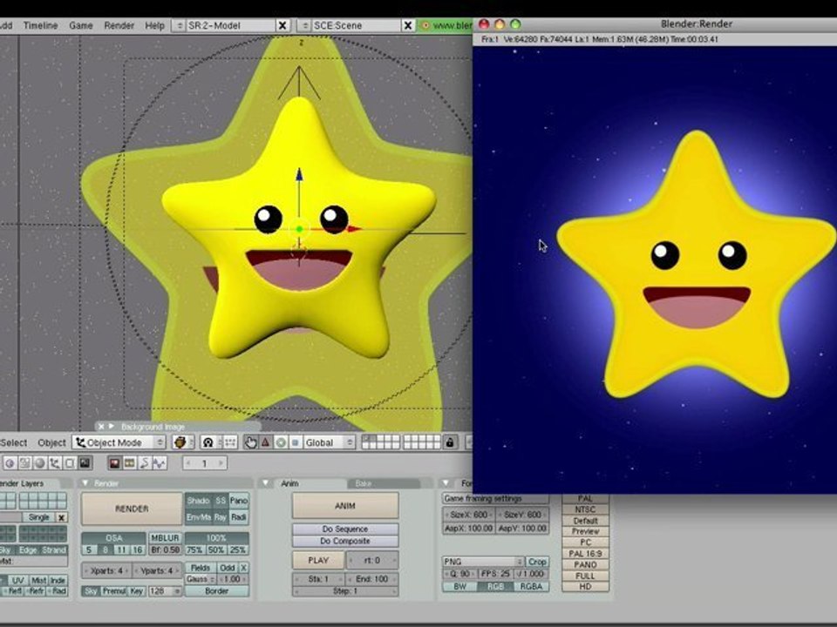837x627 pixels.
Task: Close the Background Image panel
Action: 101,427
